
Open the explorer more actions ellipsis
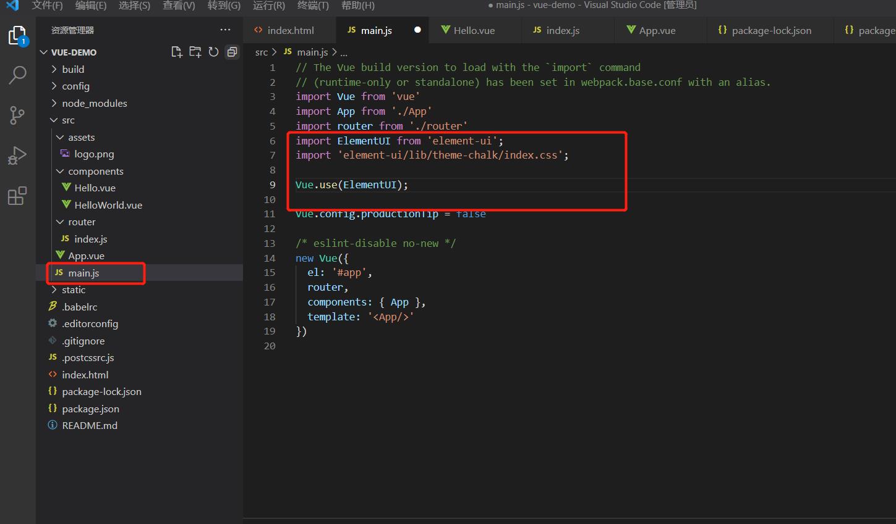(225, 30)
